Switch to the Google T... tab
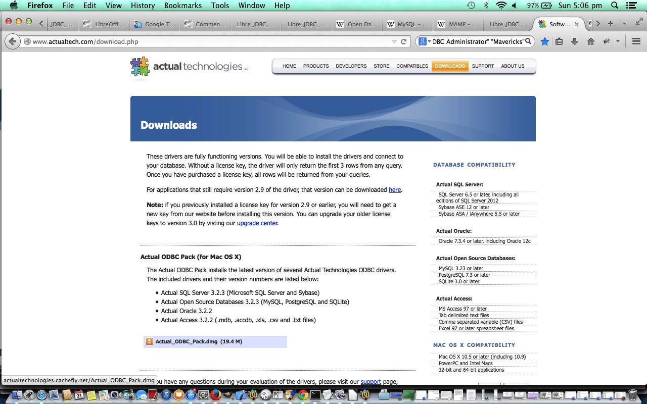This screenshot has height=404, width=647. tap(155, 24)
